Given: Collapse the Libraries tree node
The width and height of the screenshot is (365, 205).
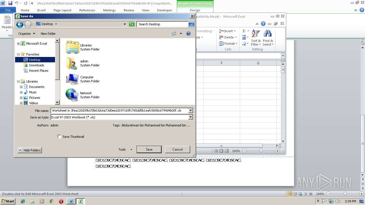Looking at the screenshot, I should [x=19, y=81].
